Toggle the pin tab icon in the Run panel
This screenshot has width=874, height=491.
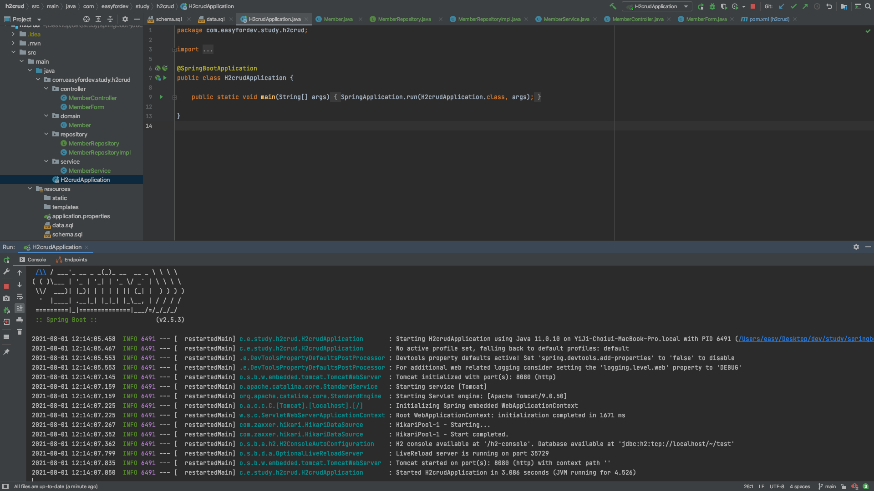[6, 351]
